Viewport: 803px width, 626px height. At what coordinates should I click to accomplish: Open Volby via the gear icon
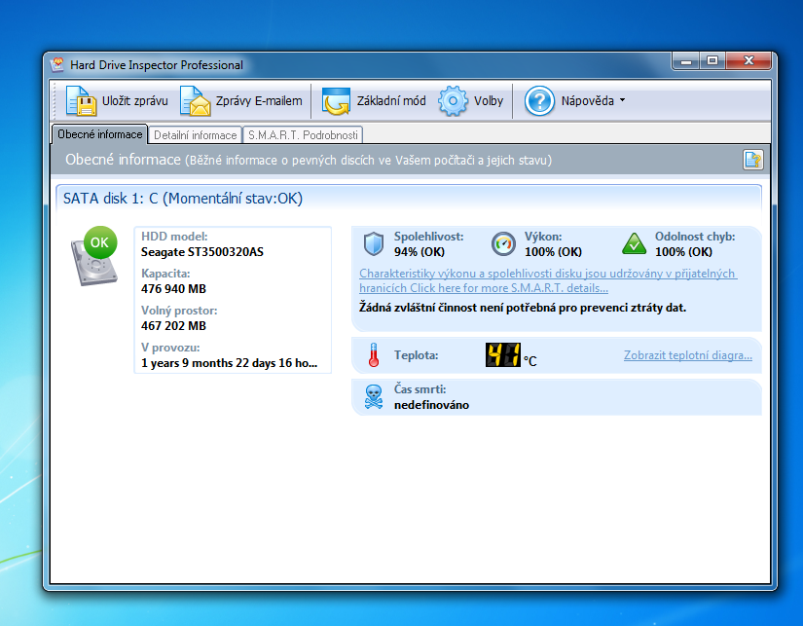(454, 101)
